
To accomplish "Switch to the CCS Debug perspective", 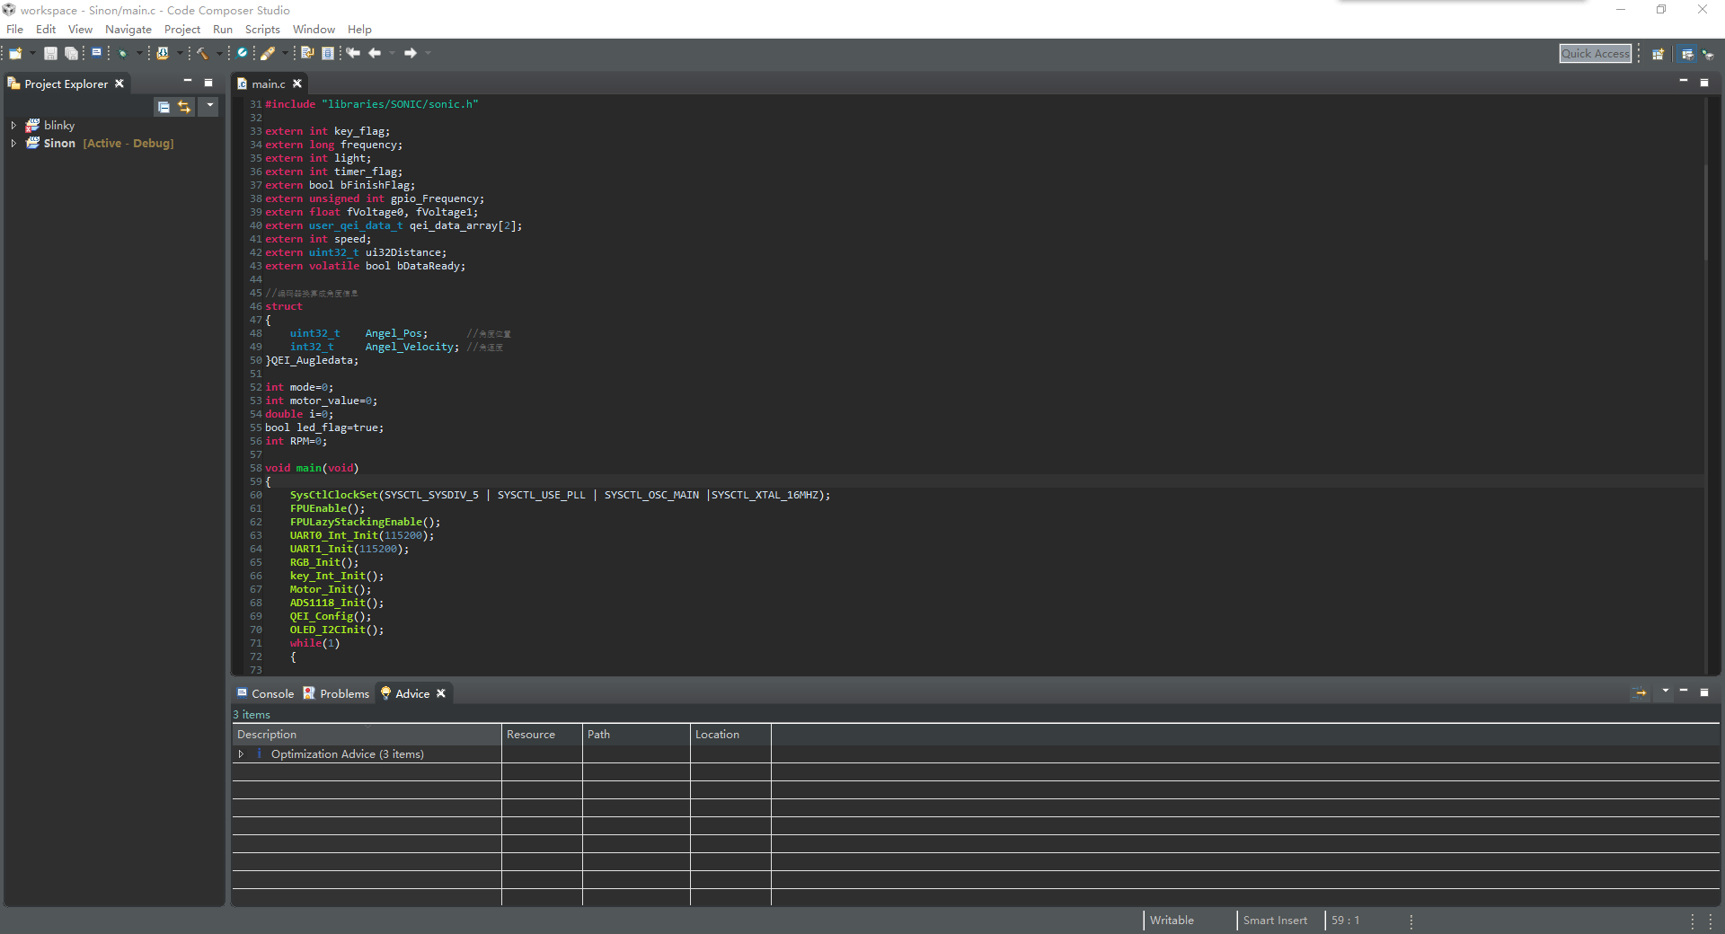I will [x=1708, y=54].
